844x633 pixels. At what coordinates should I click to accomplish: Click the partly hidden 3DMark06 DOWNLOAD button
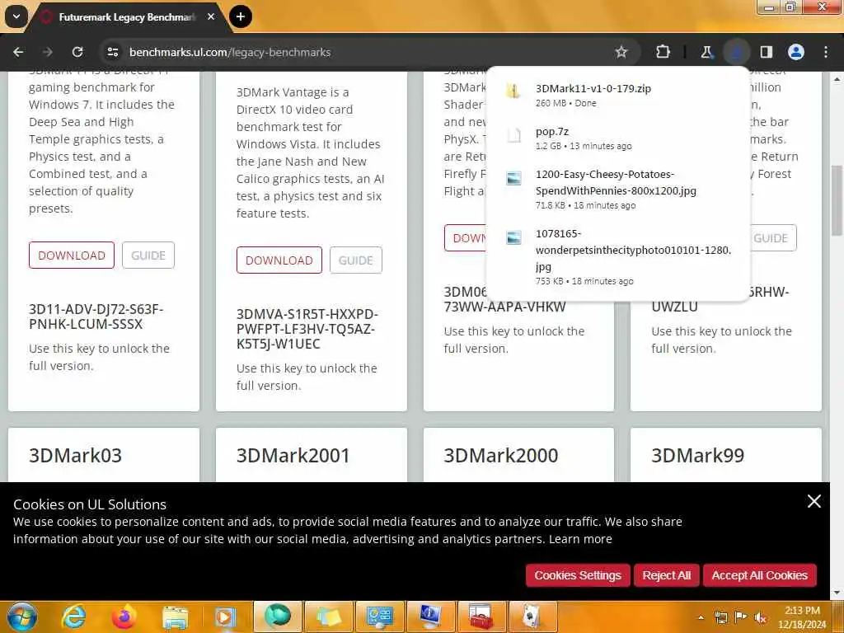[465, 238]
